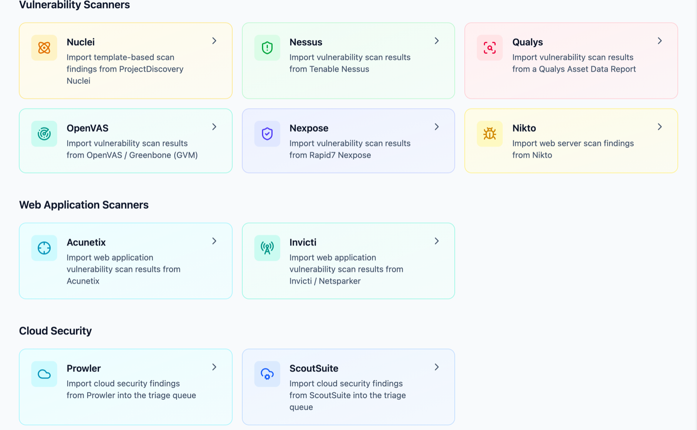Click the Nikto bug icon
The image size is (697, 430).
(490, 133)
